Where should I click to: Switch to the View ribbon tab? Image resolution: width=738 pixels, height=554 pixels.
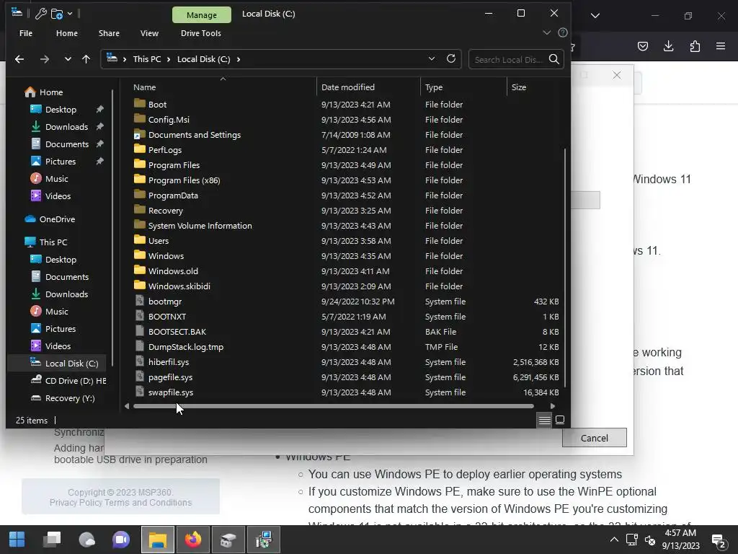point(149,33)
